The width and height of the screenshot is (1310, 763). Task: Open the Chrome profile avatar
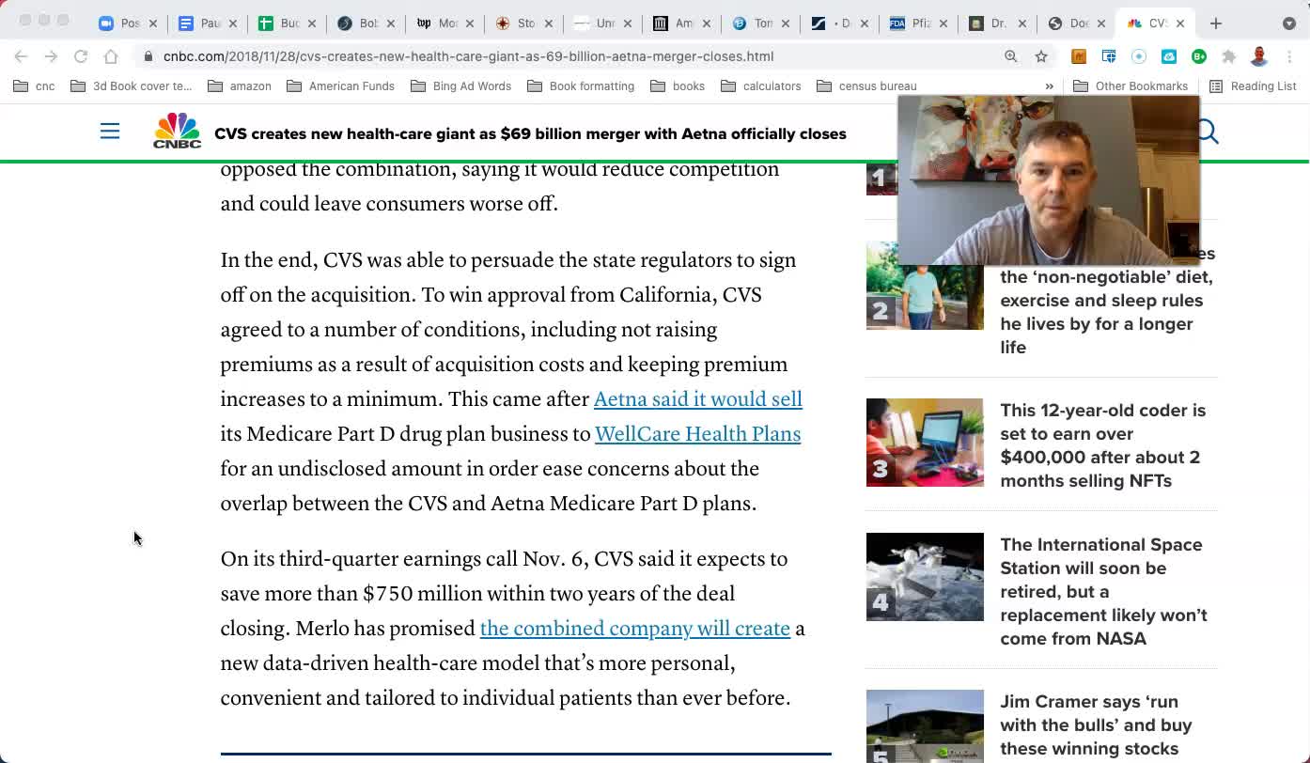1259,56
